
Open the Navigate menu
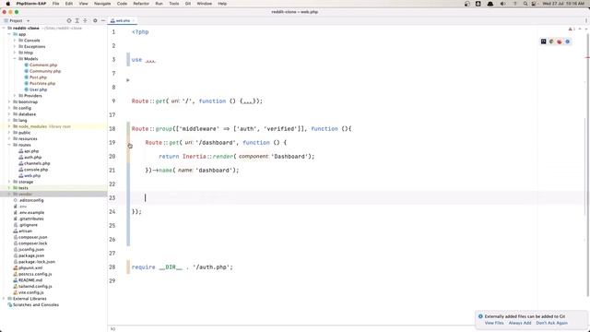coord(102,4)
